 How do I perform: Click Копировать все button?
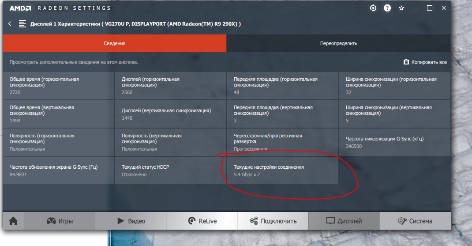pos(425,62)
